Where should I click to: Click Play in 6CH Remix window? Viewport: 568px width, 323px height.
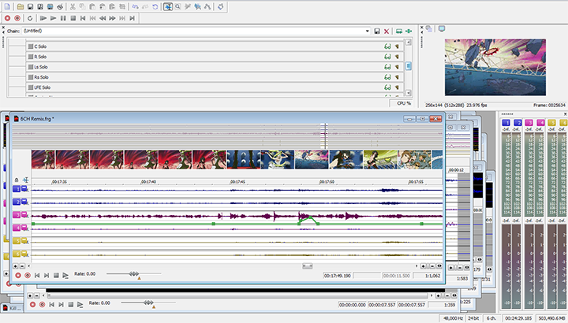[65, 275]
